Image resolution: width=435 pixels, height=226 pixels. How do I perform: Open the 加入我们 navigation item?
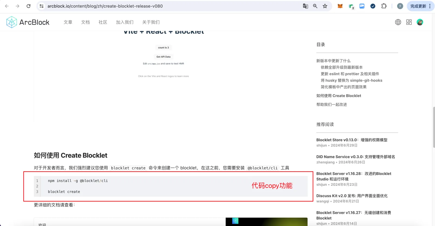[x=125, y=22]
